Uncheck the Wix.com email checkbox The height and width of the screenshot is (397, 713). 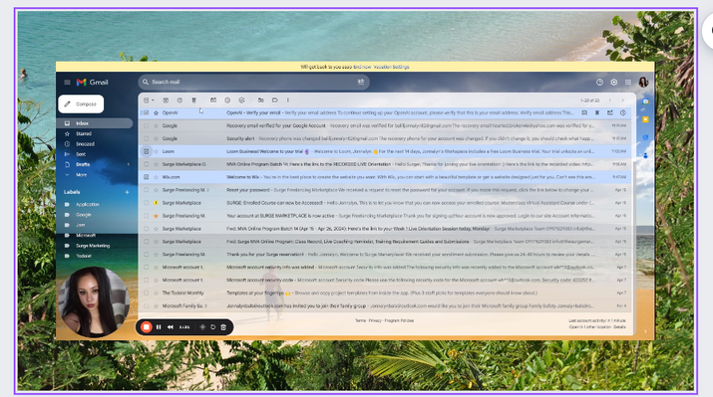[x=146, y=177]
